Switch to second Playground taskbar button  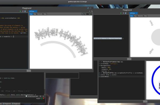16,104
